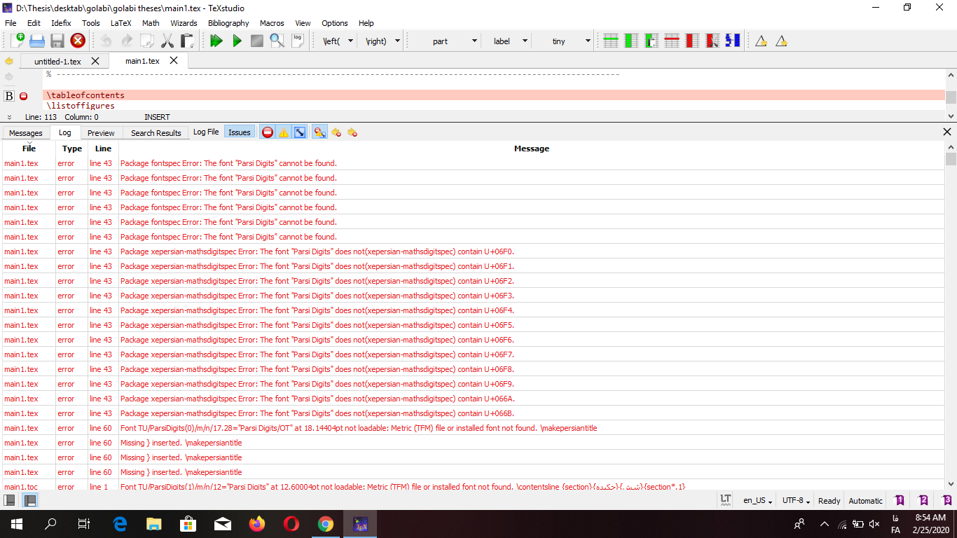
Task: Click the red Close document icon
Action: click(x=78, y=41)
